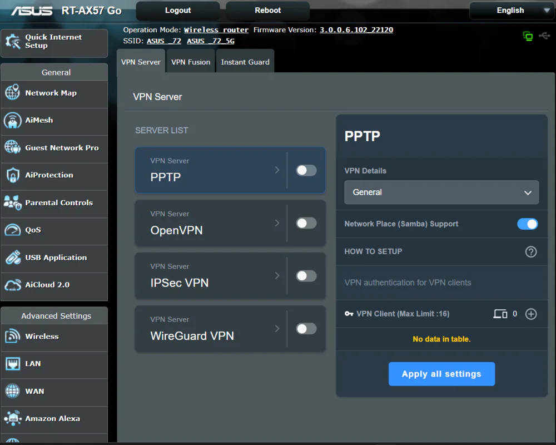556x445 pixels.
Task: Switch to the VPN Fusion tab
Action: coord(191,62)
